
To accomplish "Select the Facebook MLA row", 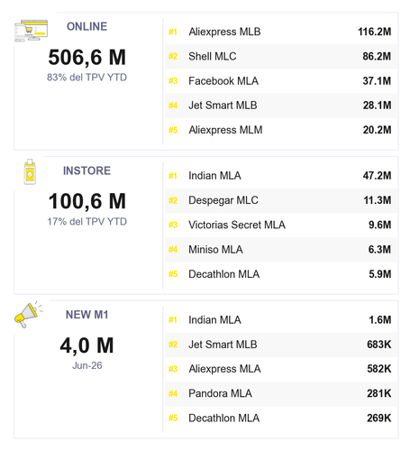I will [x=281, y=81].
